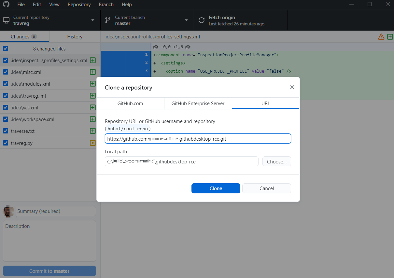Viewport: 394px width, 278px height.
Task: Switch to the GitHub.com tab
Action: point(130,104)
